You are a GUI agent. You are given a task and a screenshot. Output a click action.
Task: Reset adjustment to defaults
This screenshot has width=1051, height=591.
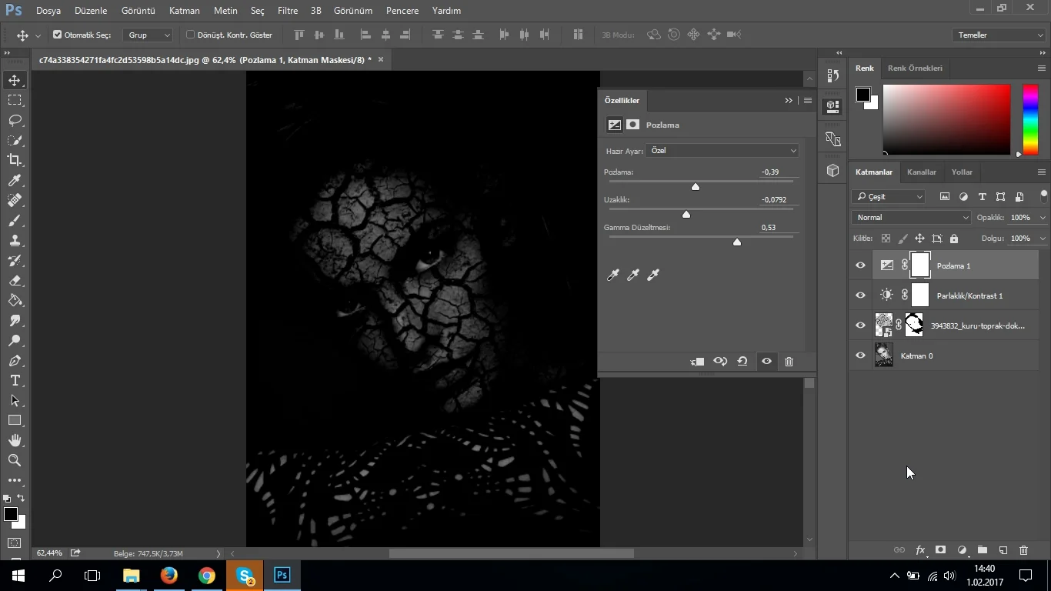742,362
